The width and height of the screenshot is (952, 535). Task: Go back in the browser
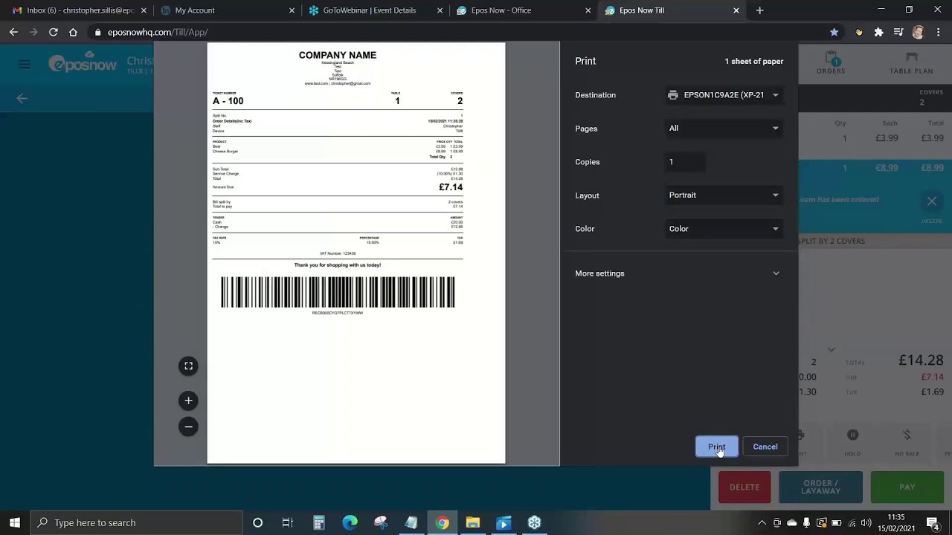pos(13,32)
